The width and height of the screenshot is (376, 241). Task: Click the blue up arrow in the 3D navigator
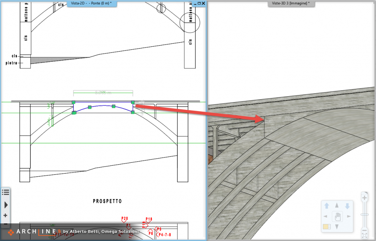[326, 206]
